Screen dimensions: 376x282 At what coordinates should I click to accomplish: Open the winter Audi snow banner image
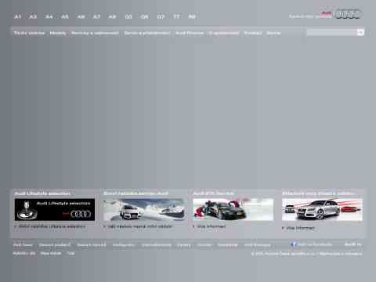pyautogui.click(x=144, y=209)
